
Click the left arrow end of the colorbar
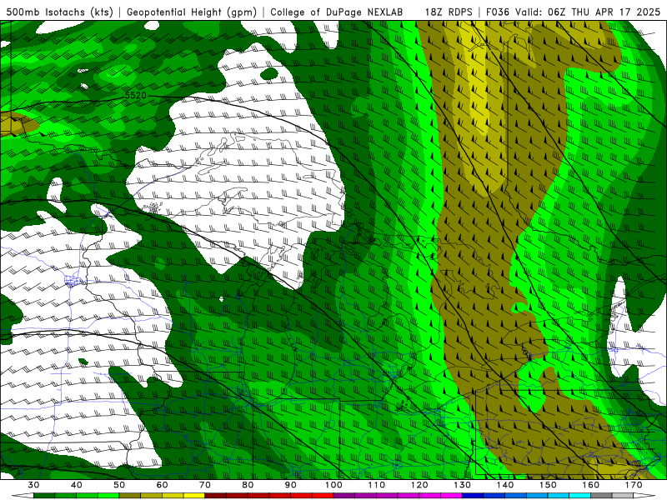pyautogui.click(x=23, y=496)
